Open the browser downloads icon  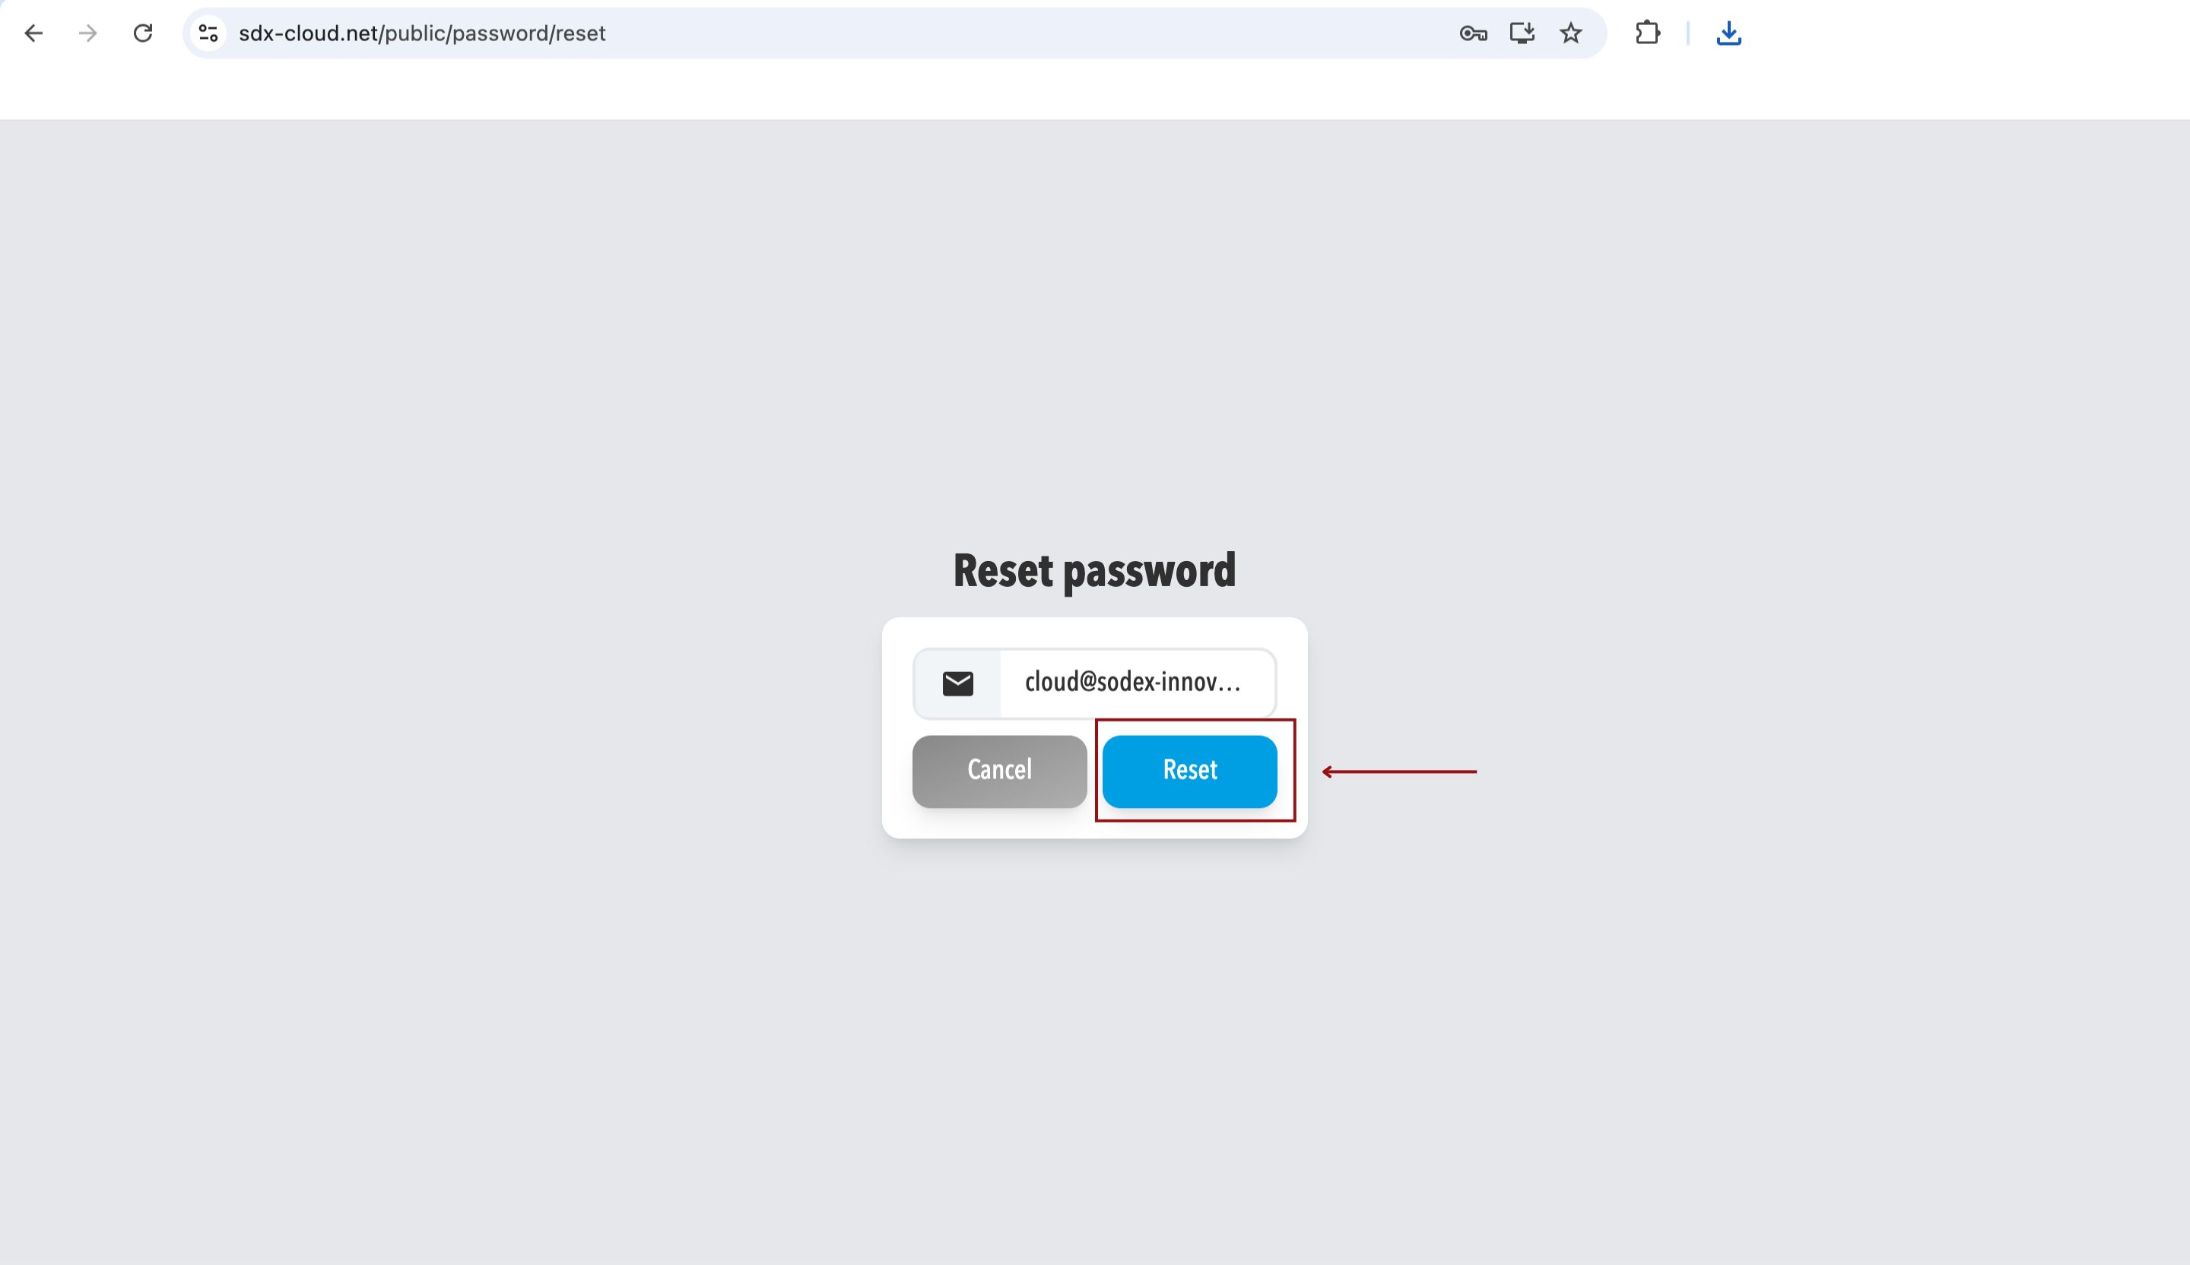click(x=1728, y=33)
